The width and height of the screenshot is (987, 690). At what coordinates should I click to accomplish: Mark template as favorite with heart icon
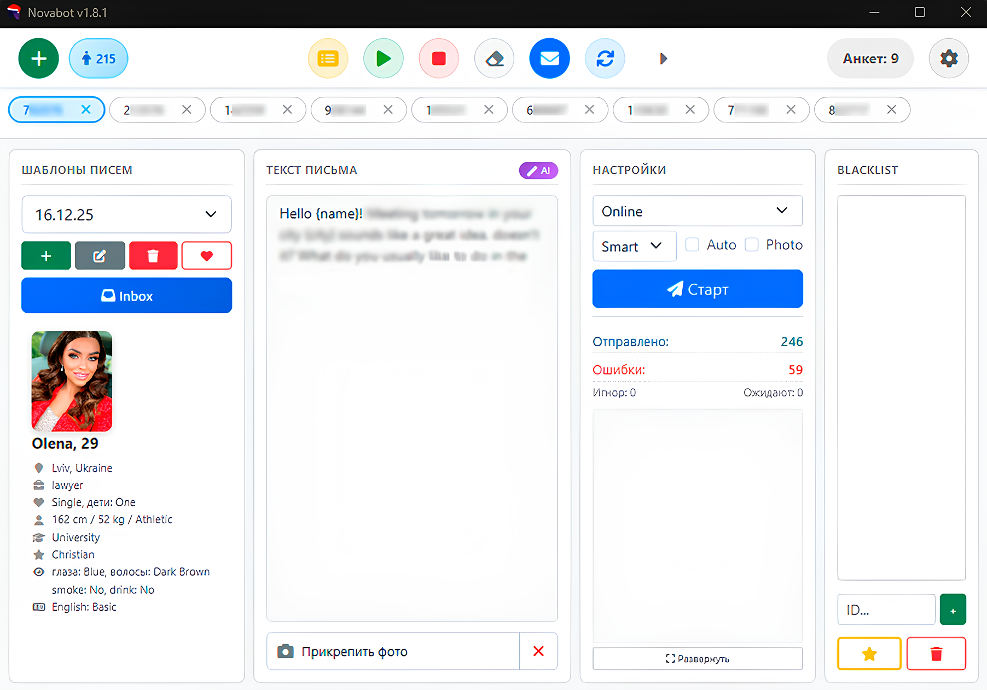pyautogui.click(x=206, y=255)
